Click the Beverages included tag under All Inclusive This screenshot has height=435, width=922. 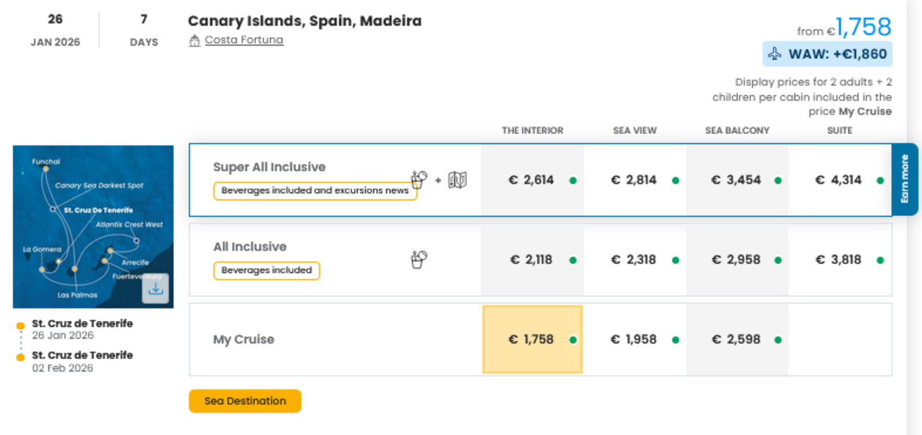267,270
